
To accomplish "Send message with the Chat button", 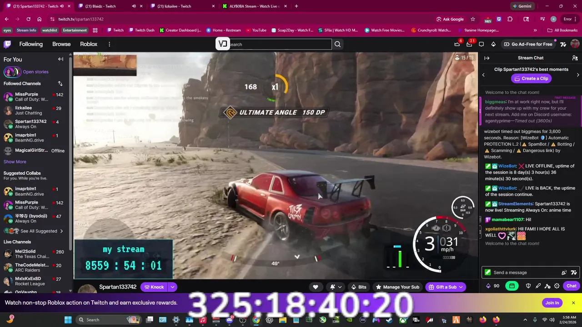I will pyautogui.click(x=572, y=286).
